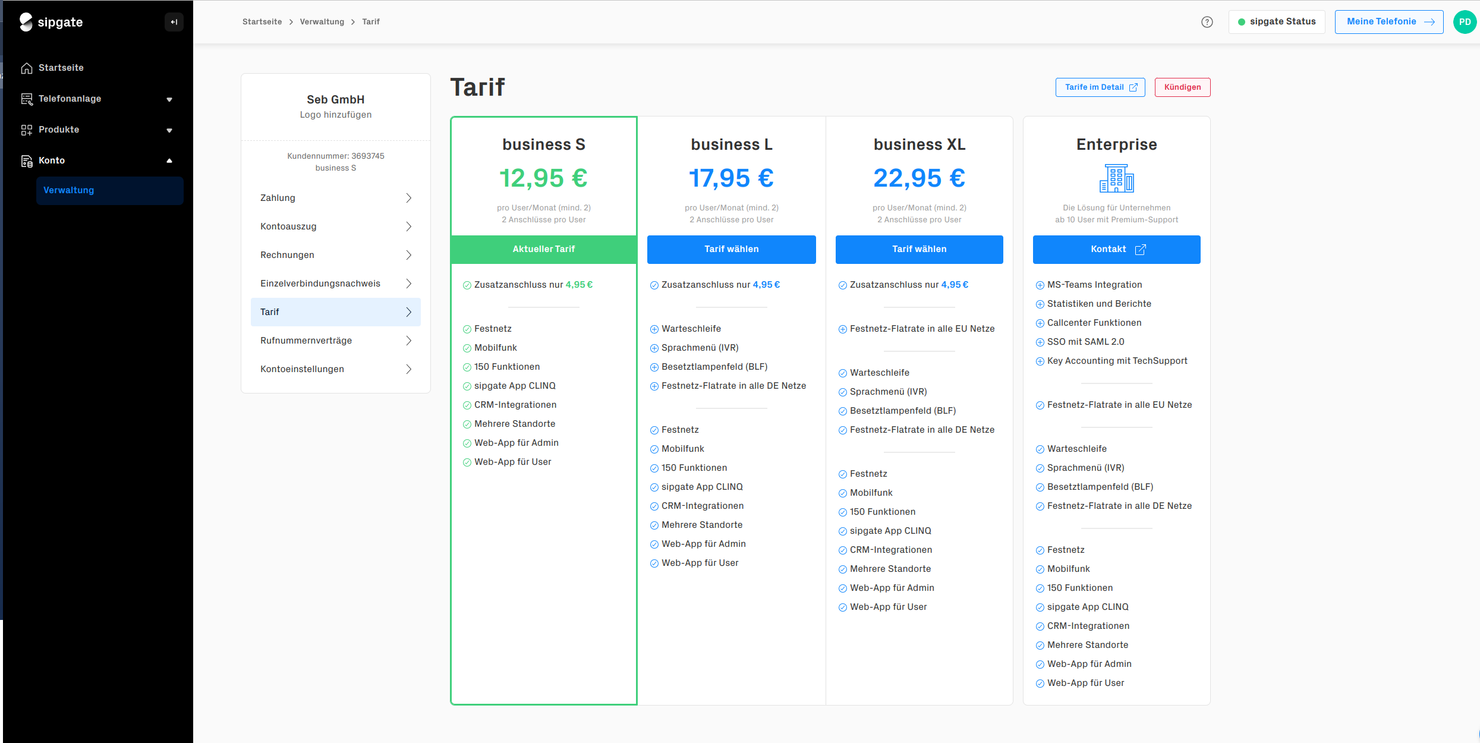Click the Konto icon in sidebar

coord(27,161)
